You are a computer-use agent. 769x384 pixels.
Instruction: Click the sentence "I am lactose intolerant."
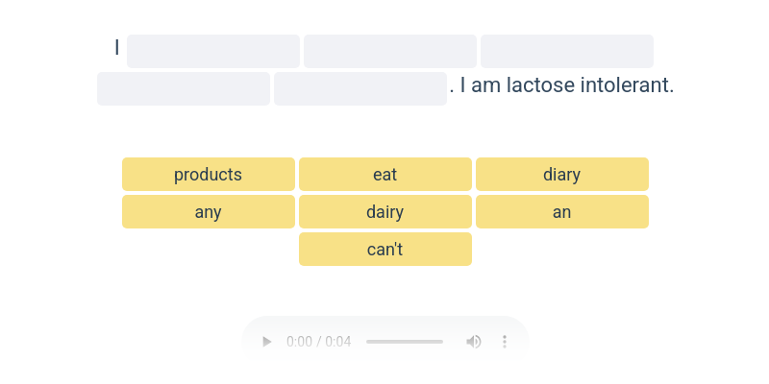point(567,86)
